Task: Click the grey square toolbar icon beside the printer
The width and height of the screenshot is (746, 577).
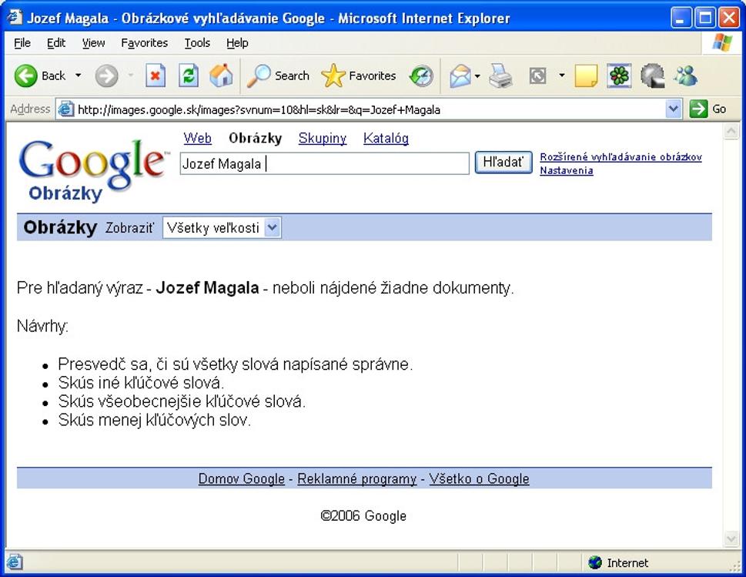Action: pyautogui.click(x=537, y=75)
